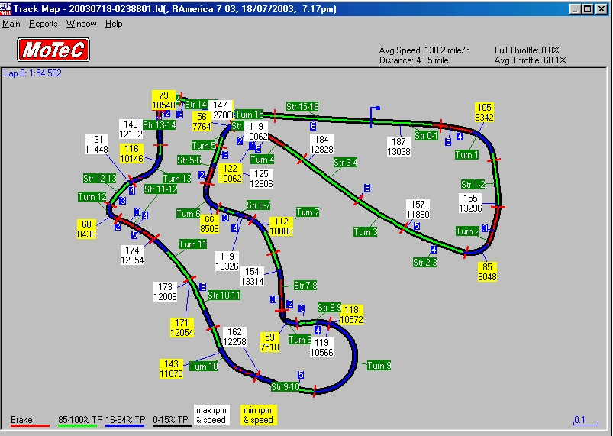Click the MoTeC logo

point(53,50)
